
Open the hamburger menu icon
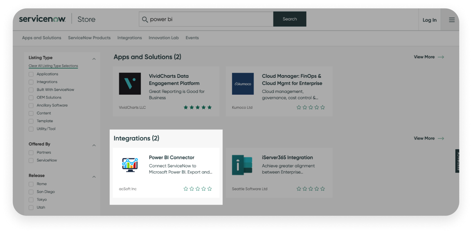click(452, 20)
